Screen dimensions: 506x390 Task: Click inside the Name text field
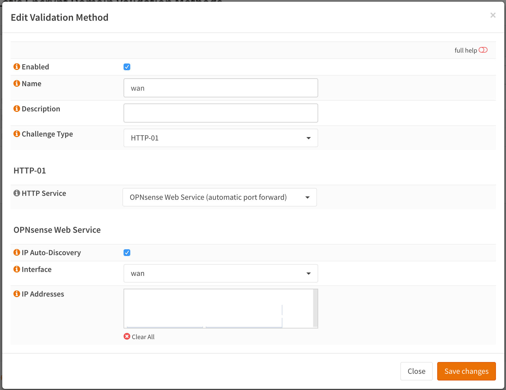(221, 88)
